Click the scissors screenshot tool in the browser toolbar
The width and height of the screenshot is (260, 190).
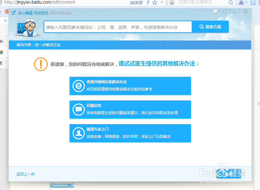242,2
